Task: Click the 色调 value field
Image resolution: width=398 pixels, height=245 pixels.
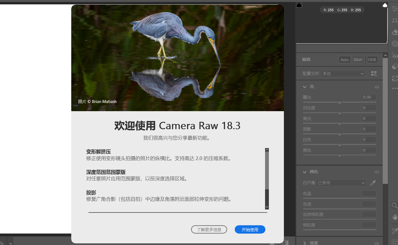Action: pyautogui.click(x=369, y=204)
